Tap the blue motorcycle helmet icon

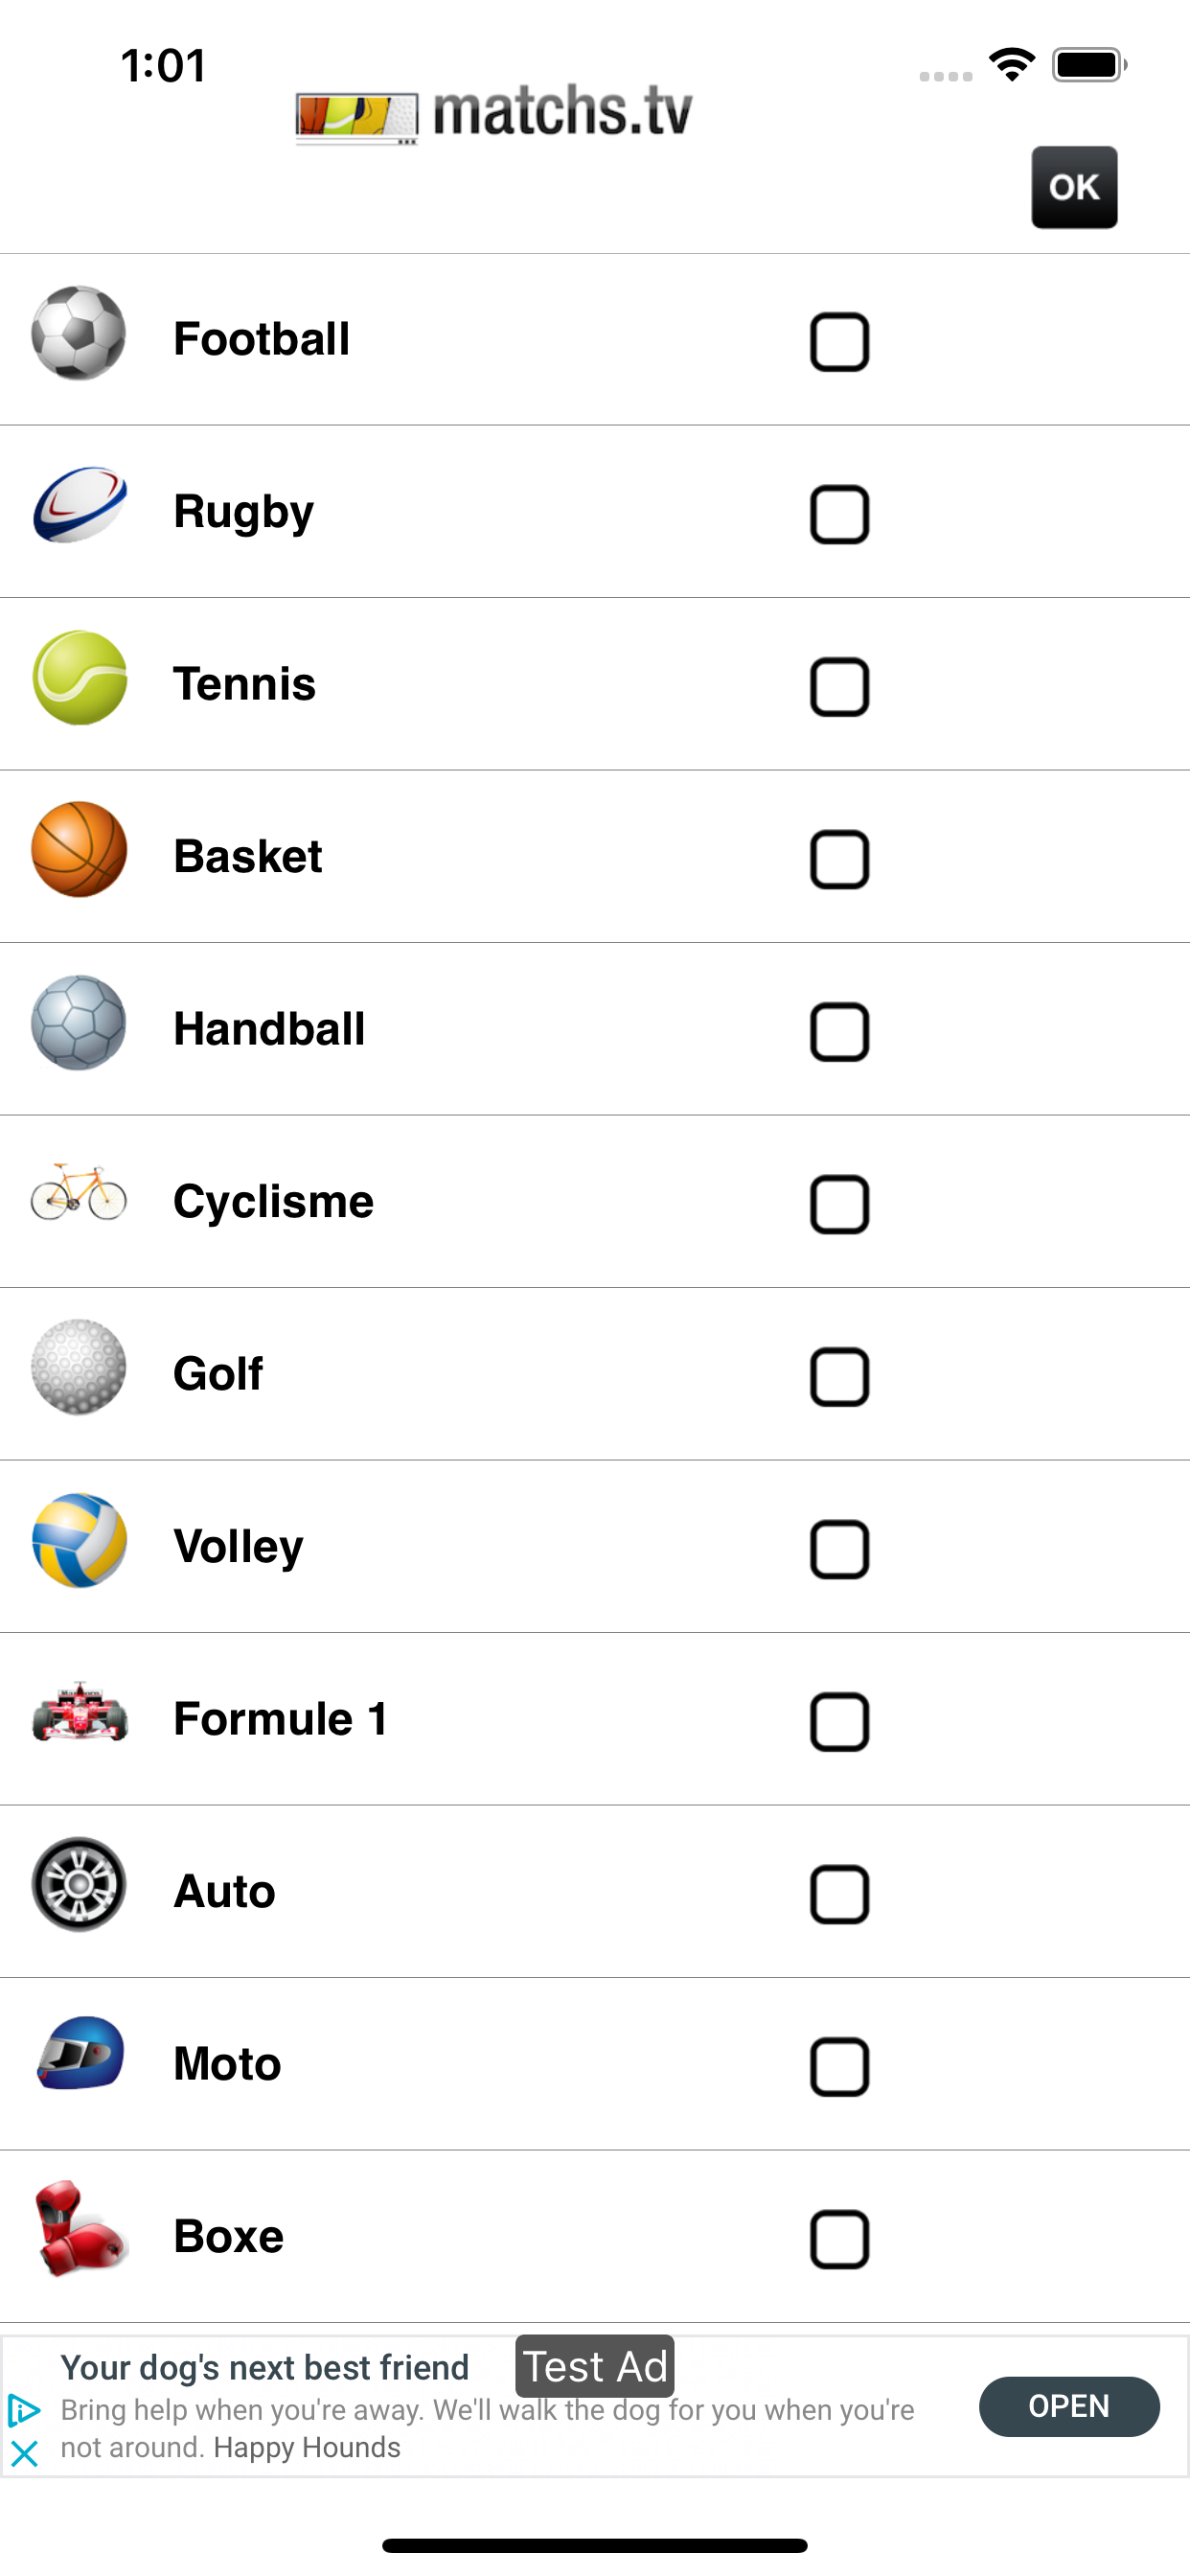(x=79, y=2054)
